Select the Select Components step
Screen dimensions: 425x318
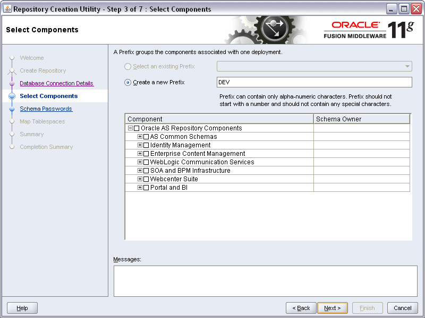pos(49,96)
